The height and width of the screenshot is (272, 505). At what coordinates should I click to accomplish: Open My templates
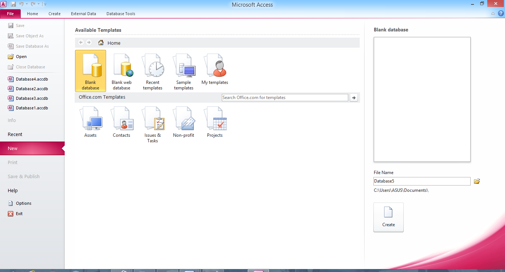click(x=214, y=68)
